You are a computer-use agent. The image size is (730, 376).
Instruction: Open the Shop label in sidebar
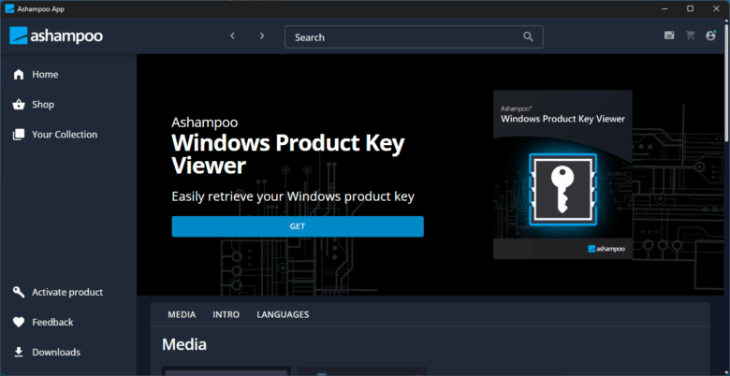pos(43,104)
